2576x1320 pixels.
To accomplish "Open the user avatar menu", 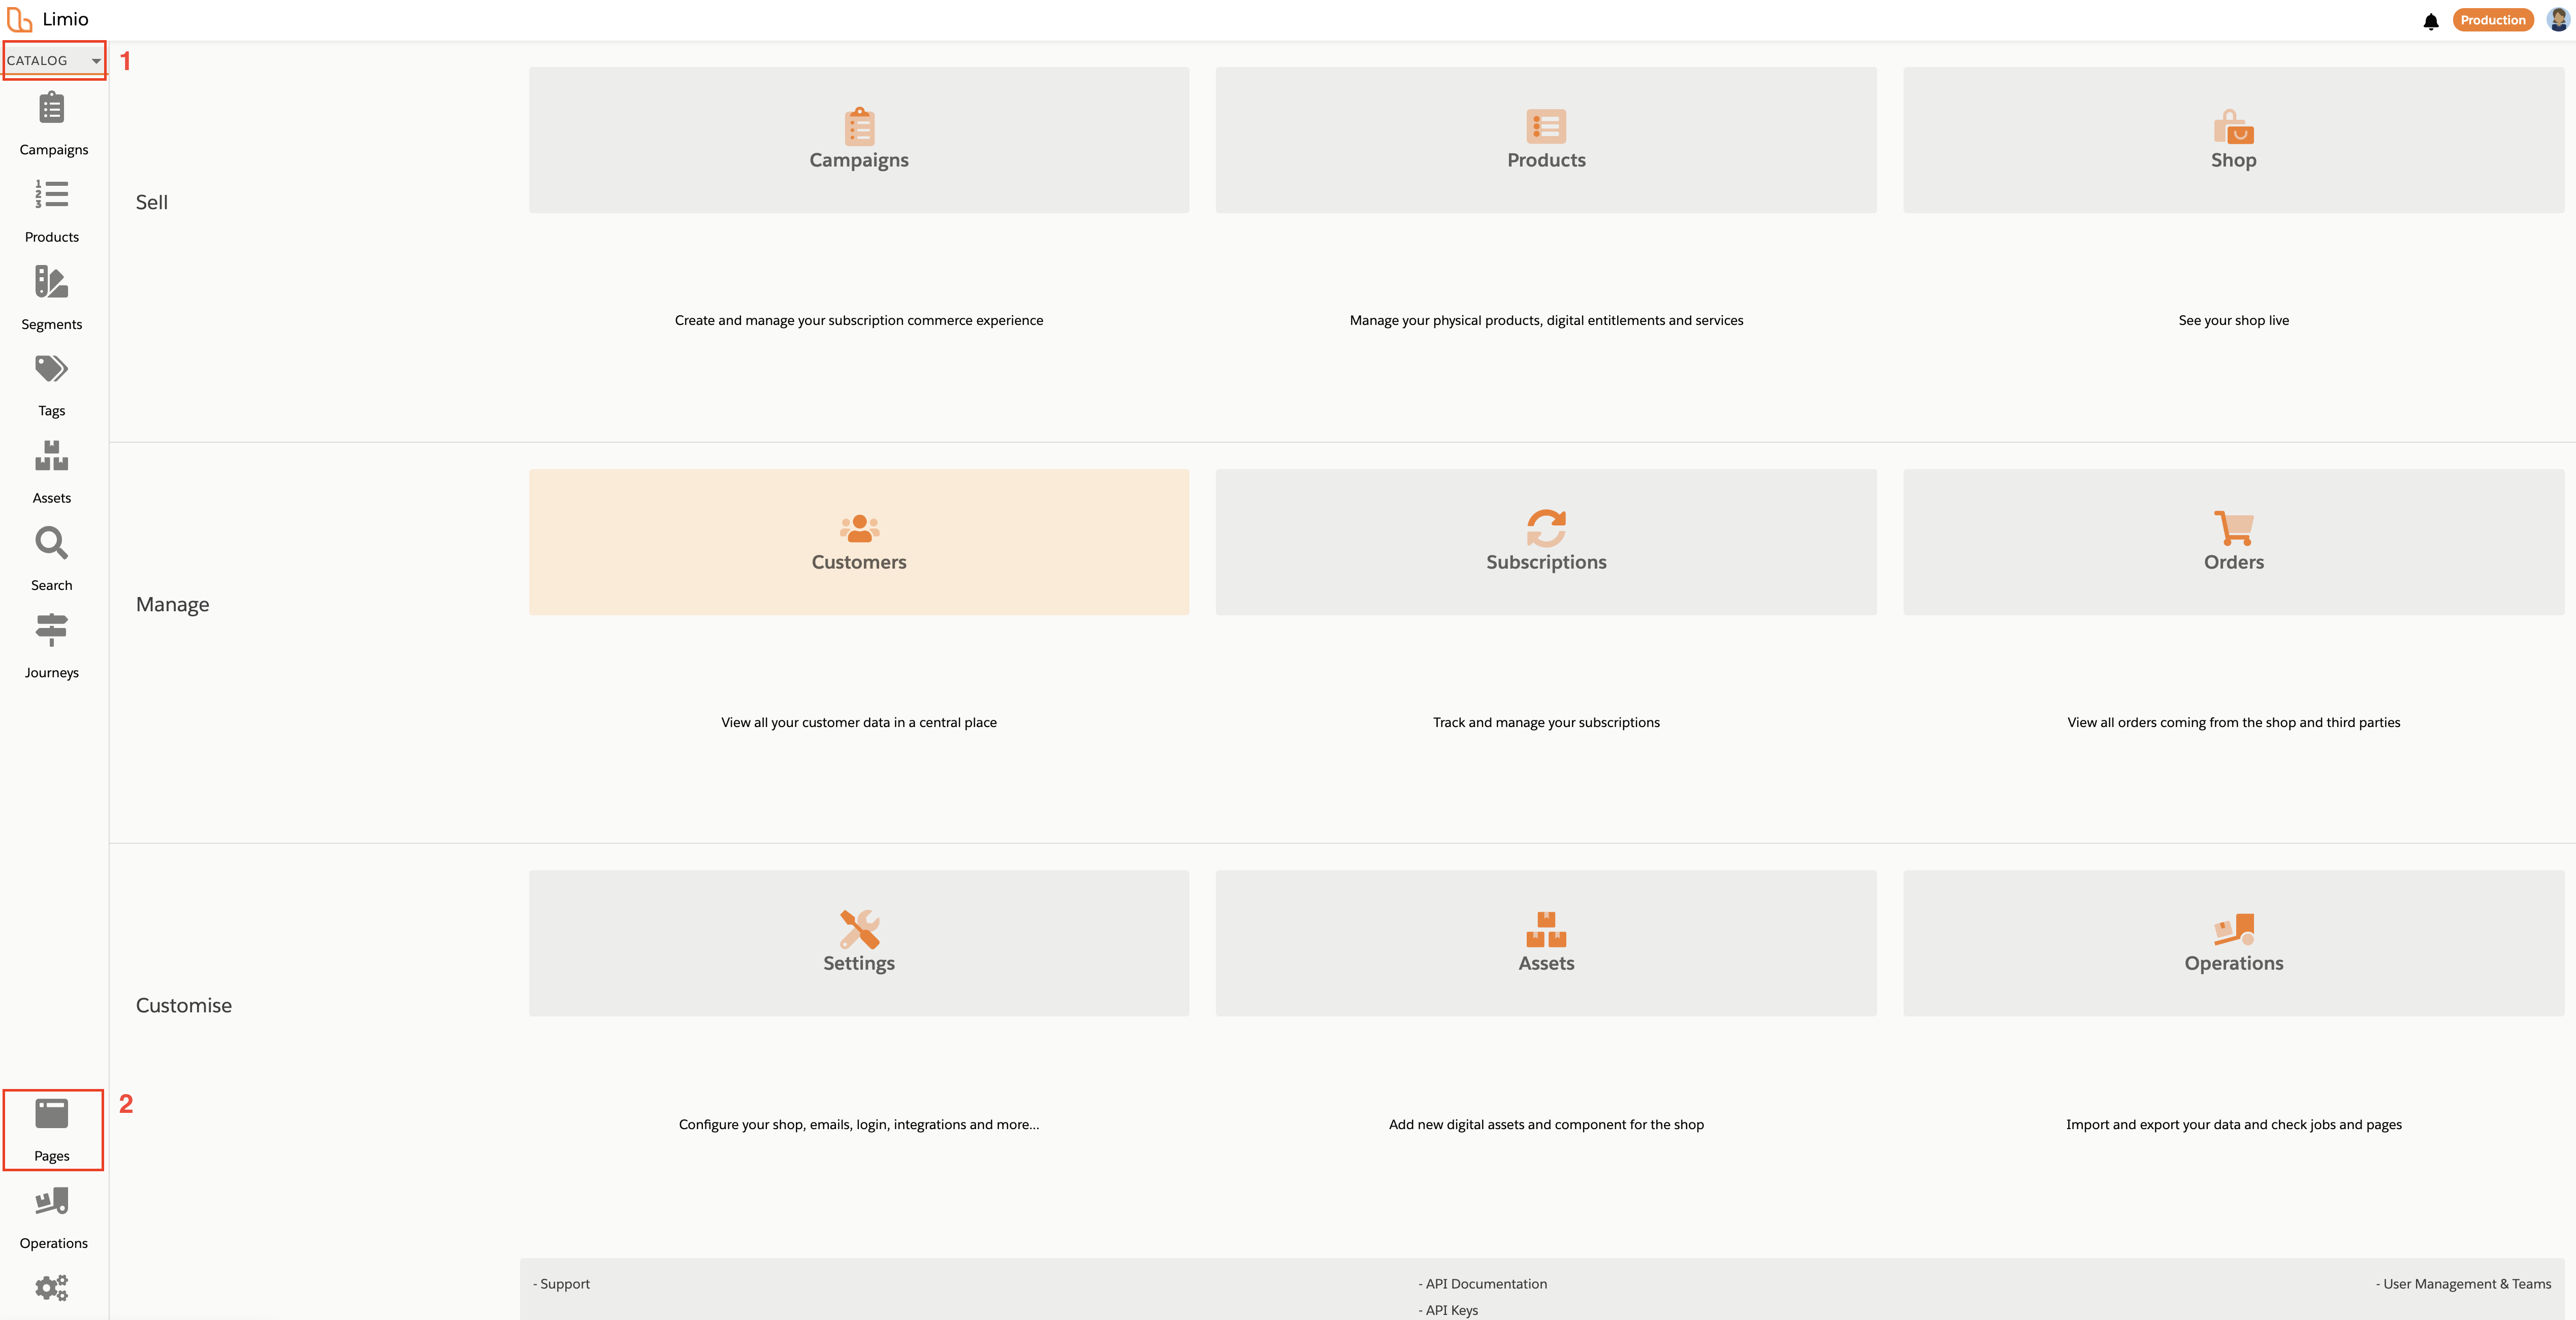I will coord(2558,20).
